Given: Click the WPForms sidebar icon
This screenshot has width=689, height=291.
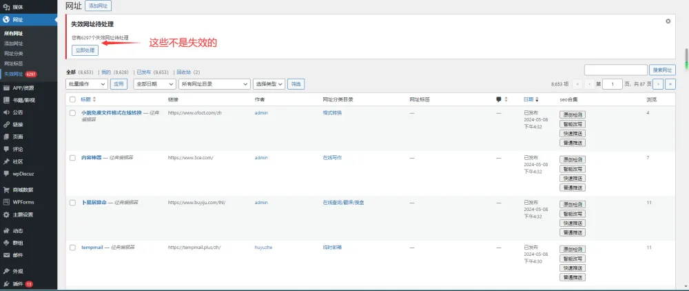Looking at the screenshot, I should click(6, 202).
